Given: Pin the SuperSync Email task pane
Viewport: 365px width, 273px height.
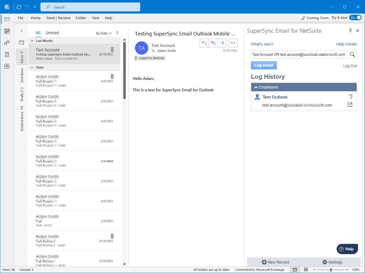Looking at the screenshot, I should [350, 31].
